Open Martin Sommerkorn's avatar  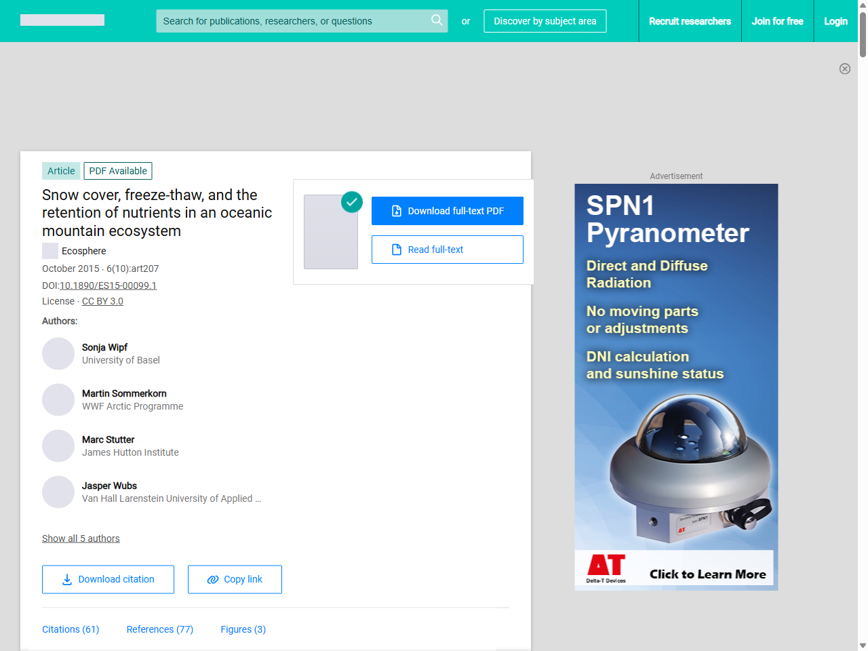click(x=58, y=400)
